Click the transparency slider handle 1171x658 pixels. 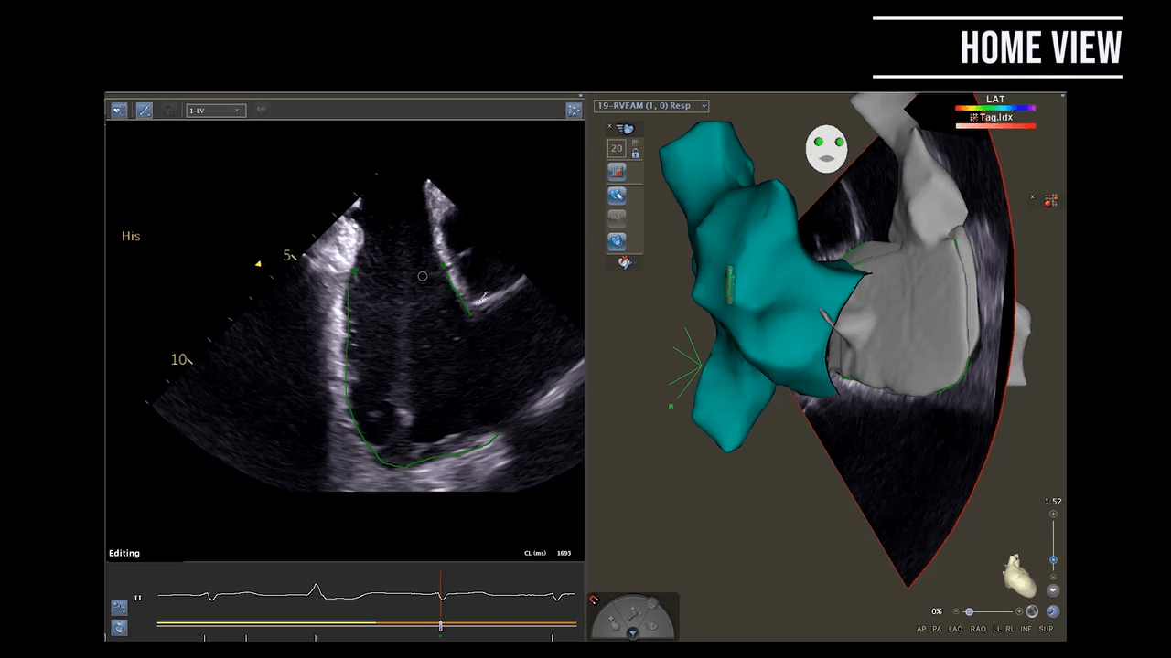click(969, 611)
